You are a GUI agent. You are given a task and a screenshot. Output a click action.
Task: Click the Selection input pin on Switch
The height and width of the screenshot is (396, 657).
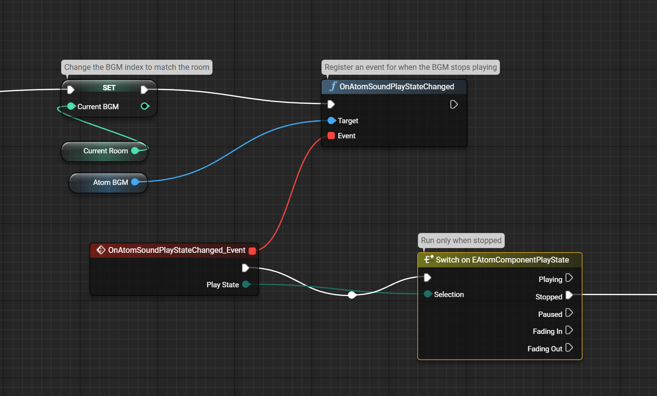(x=428, y=294)
